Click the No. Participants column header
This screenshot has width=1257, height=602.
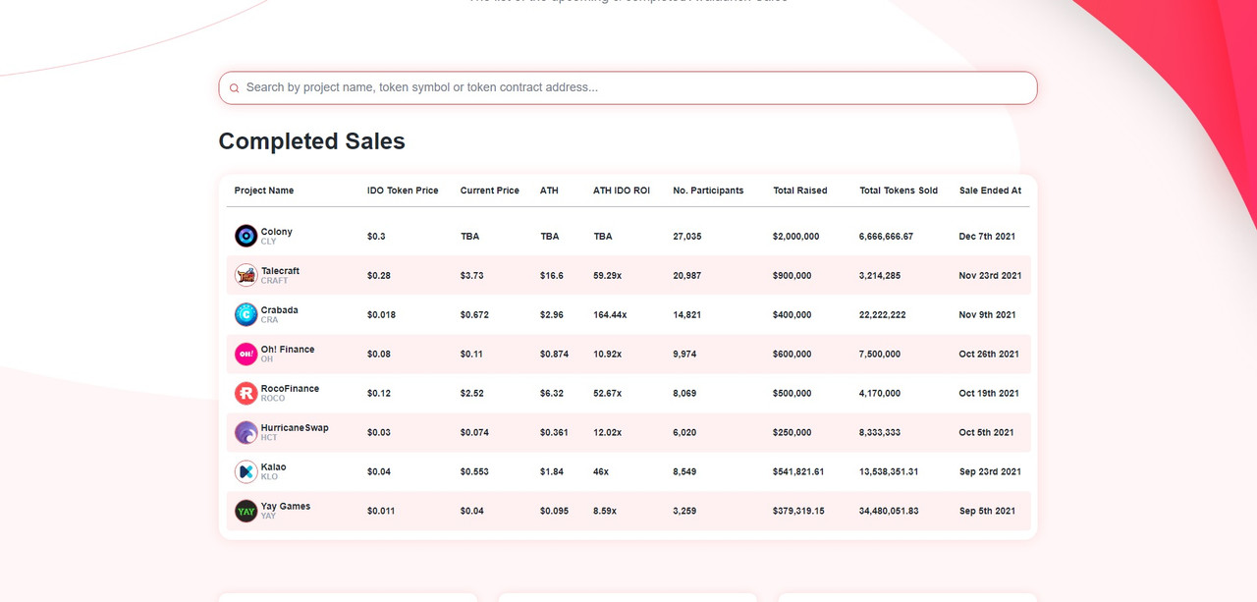(708, 191)
